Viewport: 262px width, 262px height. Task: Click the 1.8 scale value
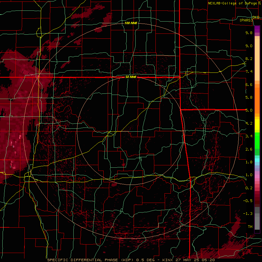249,162
